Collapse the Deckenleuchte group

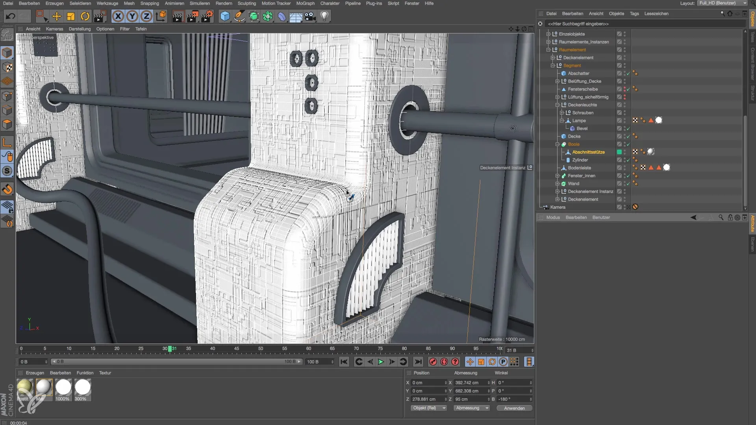coord(558,105)
